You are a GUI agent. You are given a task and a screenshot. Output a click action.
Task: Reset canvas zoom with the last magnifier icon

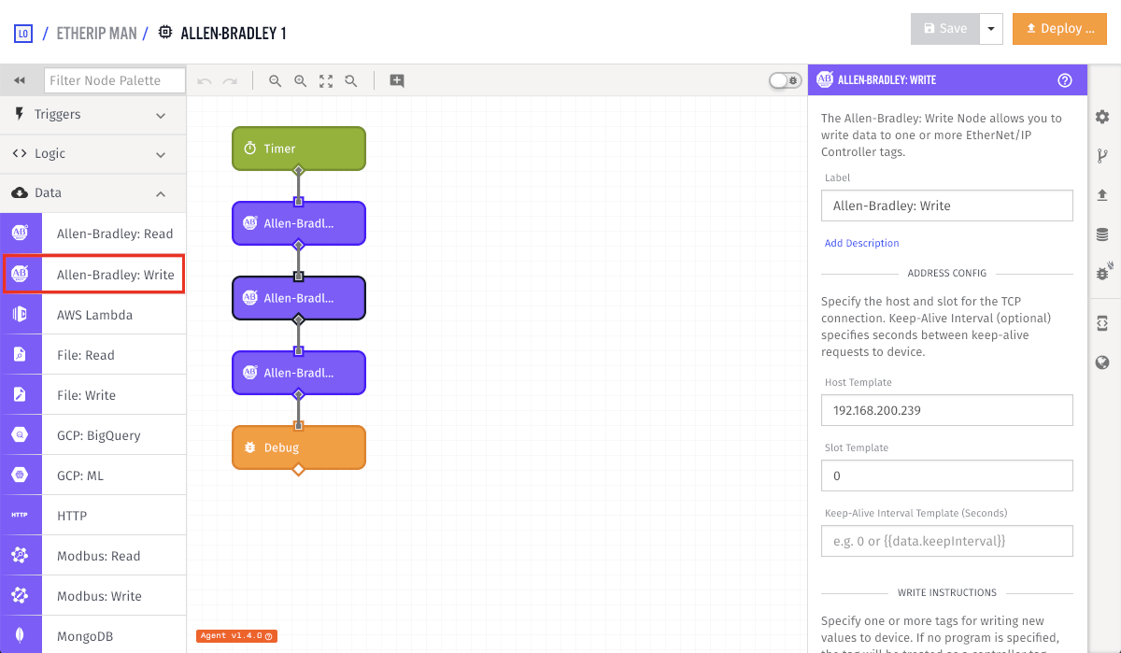351,81
